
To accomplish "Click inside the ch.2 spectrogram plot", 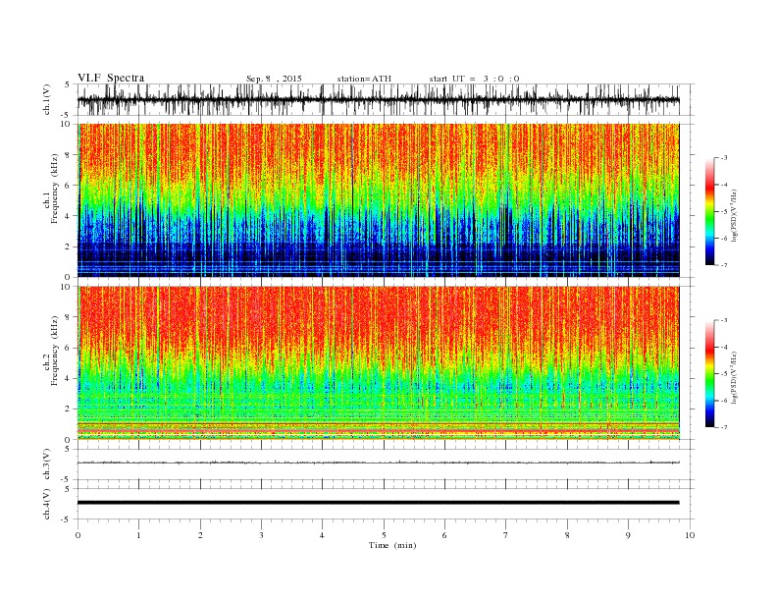I will (379, 363).
